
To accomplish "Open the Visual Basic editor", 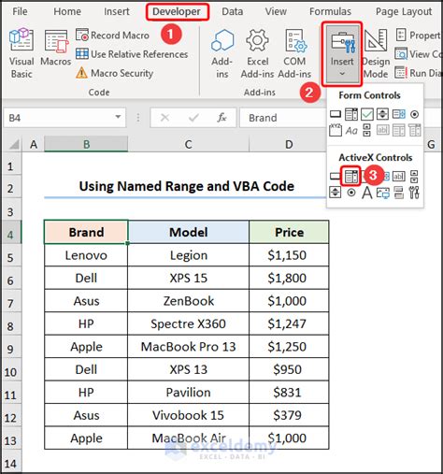I will [x=21, y=53].
